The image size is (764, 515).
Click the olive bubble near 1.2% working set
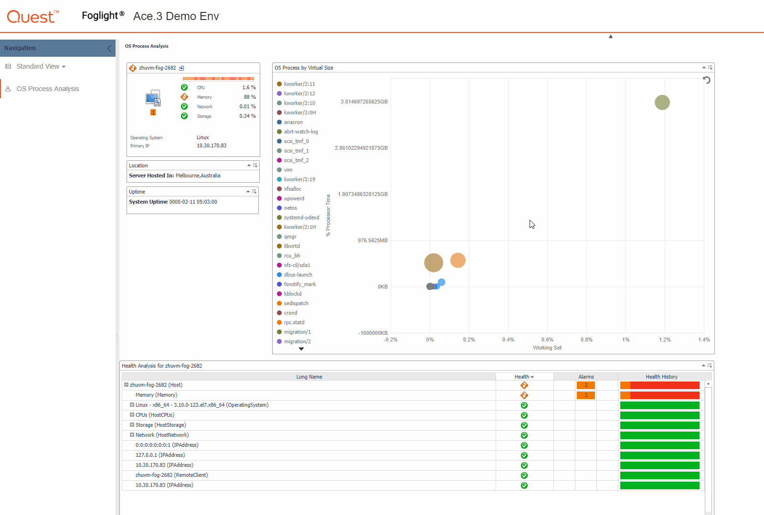click(662, 103)
